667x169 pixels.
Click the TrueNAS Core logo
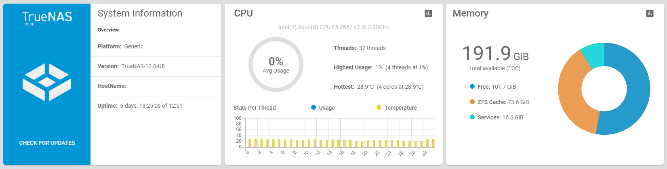[47, 18]
